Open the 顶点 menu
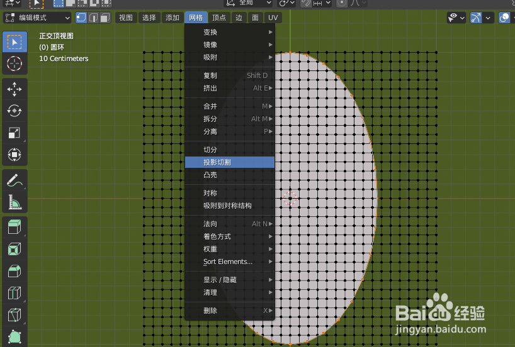 [219, 18]
